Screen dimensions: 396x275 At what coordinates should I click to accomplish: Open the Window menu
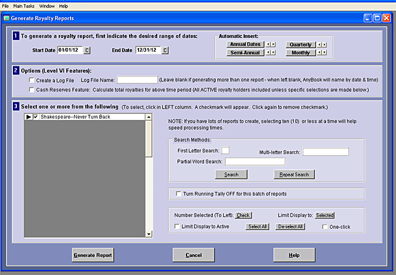[47, 5]
